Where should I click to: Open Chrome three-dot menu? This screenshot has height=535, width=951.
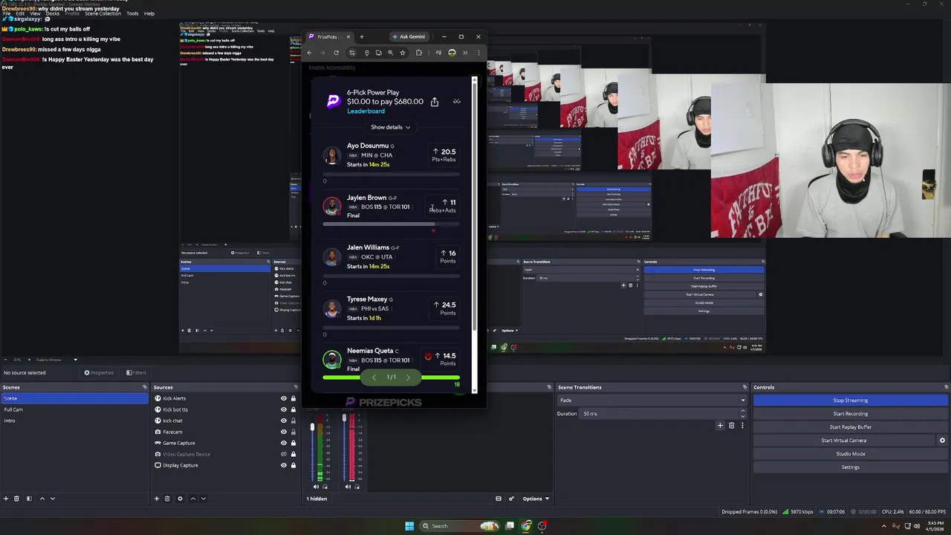click(x=478, y=53)
